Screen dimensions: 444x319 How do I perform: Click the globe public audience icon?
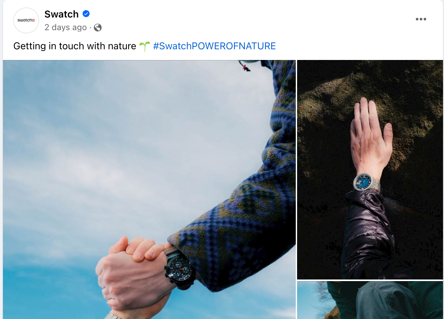point(98,28)
